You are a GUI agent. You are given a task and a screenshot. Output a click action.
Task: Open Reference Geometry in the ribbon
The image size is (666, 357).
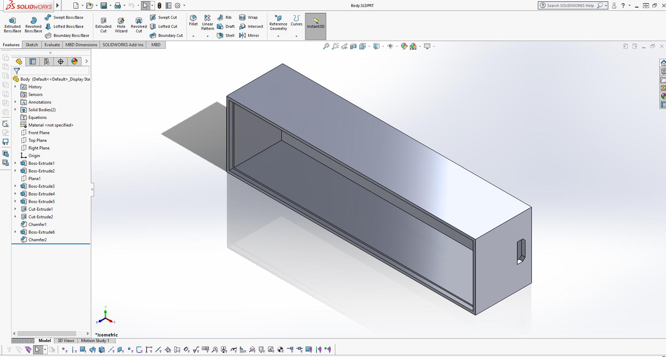tap(278, 23)
